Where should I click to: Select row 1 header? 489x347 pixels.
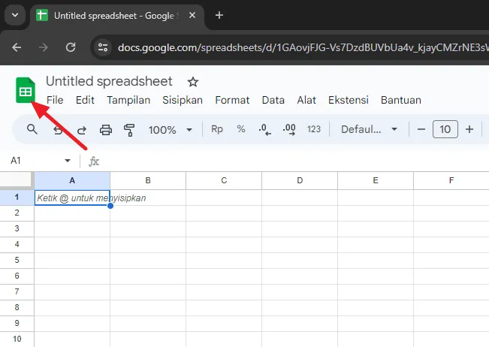pos(17,198)
